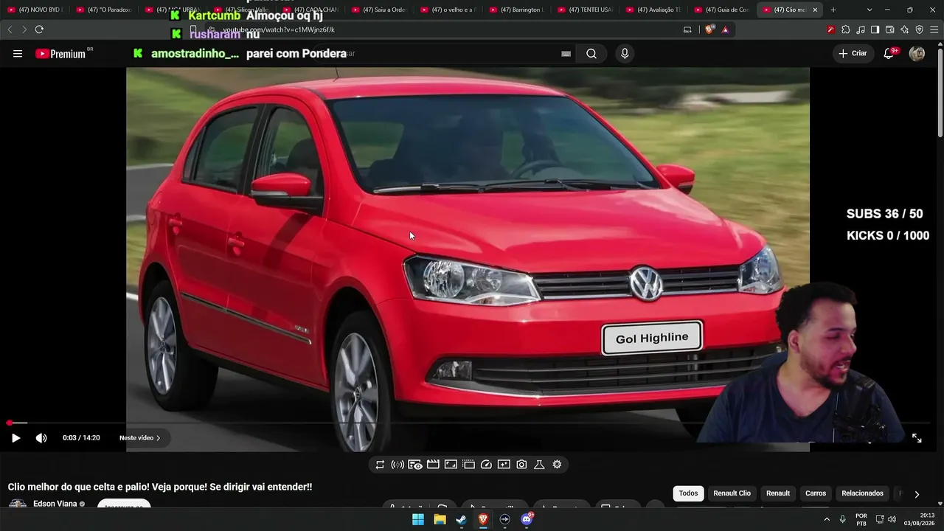Click the browser address bar URL
The width and height of the screenshot is (944, 531).
click(279, 29)
